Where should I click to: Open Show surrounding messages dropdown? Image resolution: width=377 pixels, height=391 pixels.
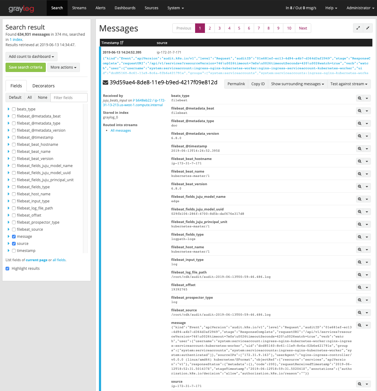297,84
